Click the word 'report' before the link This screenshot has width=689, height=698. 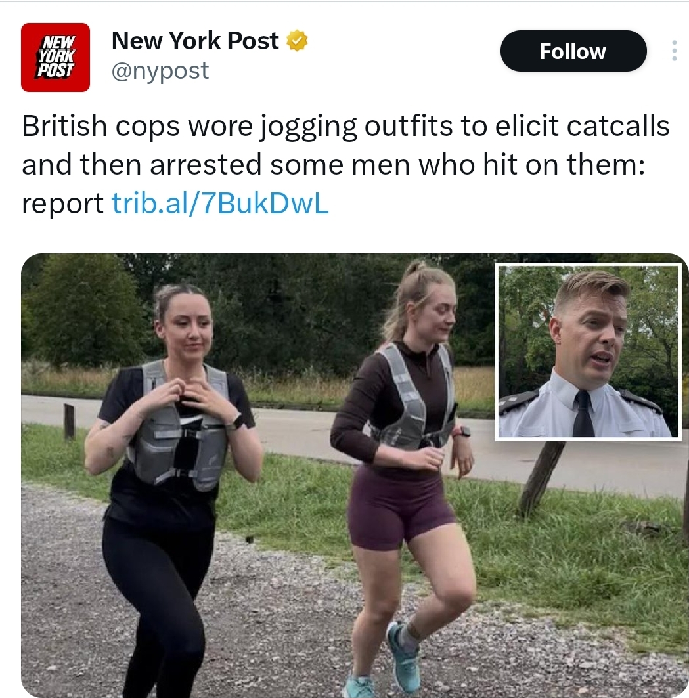coord(62,204)
